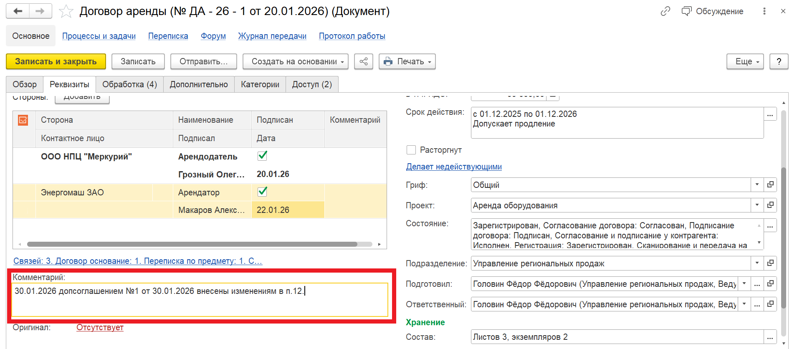The height and width of the screenshot is (349, 792).
Task: Expand the Гриф dropdown list
Action: 757,185
